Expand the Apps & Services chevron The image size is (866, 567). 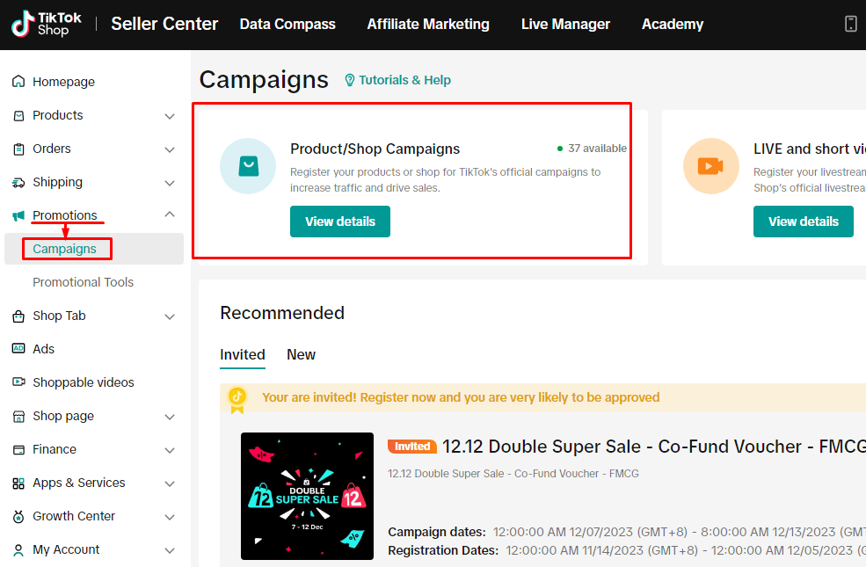[x=170, y=483]
